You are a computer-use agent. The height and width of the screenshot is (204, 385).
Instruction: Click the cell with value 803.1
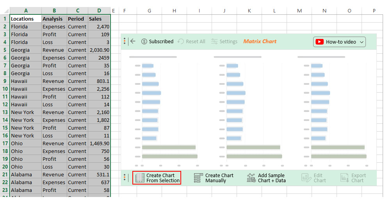pos(99,81)
